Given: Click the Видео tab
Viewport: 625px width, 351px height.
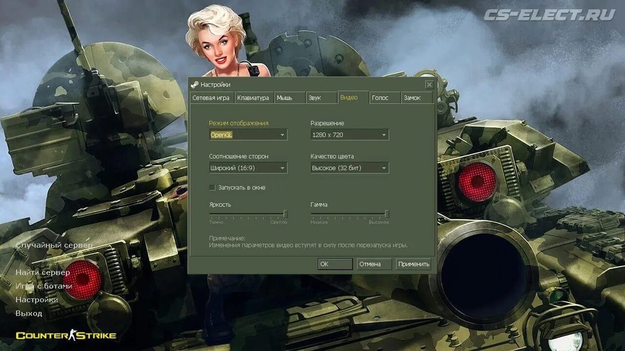Looking at the screenshot, I should [353, 97].
